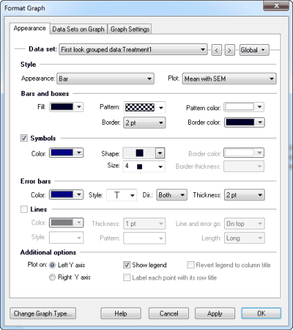
Task: Open the error bar Dir. Both dropdown
Action: [172, 195]
